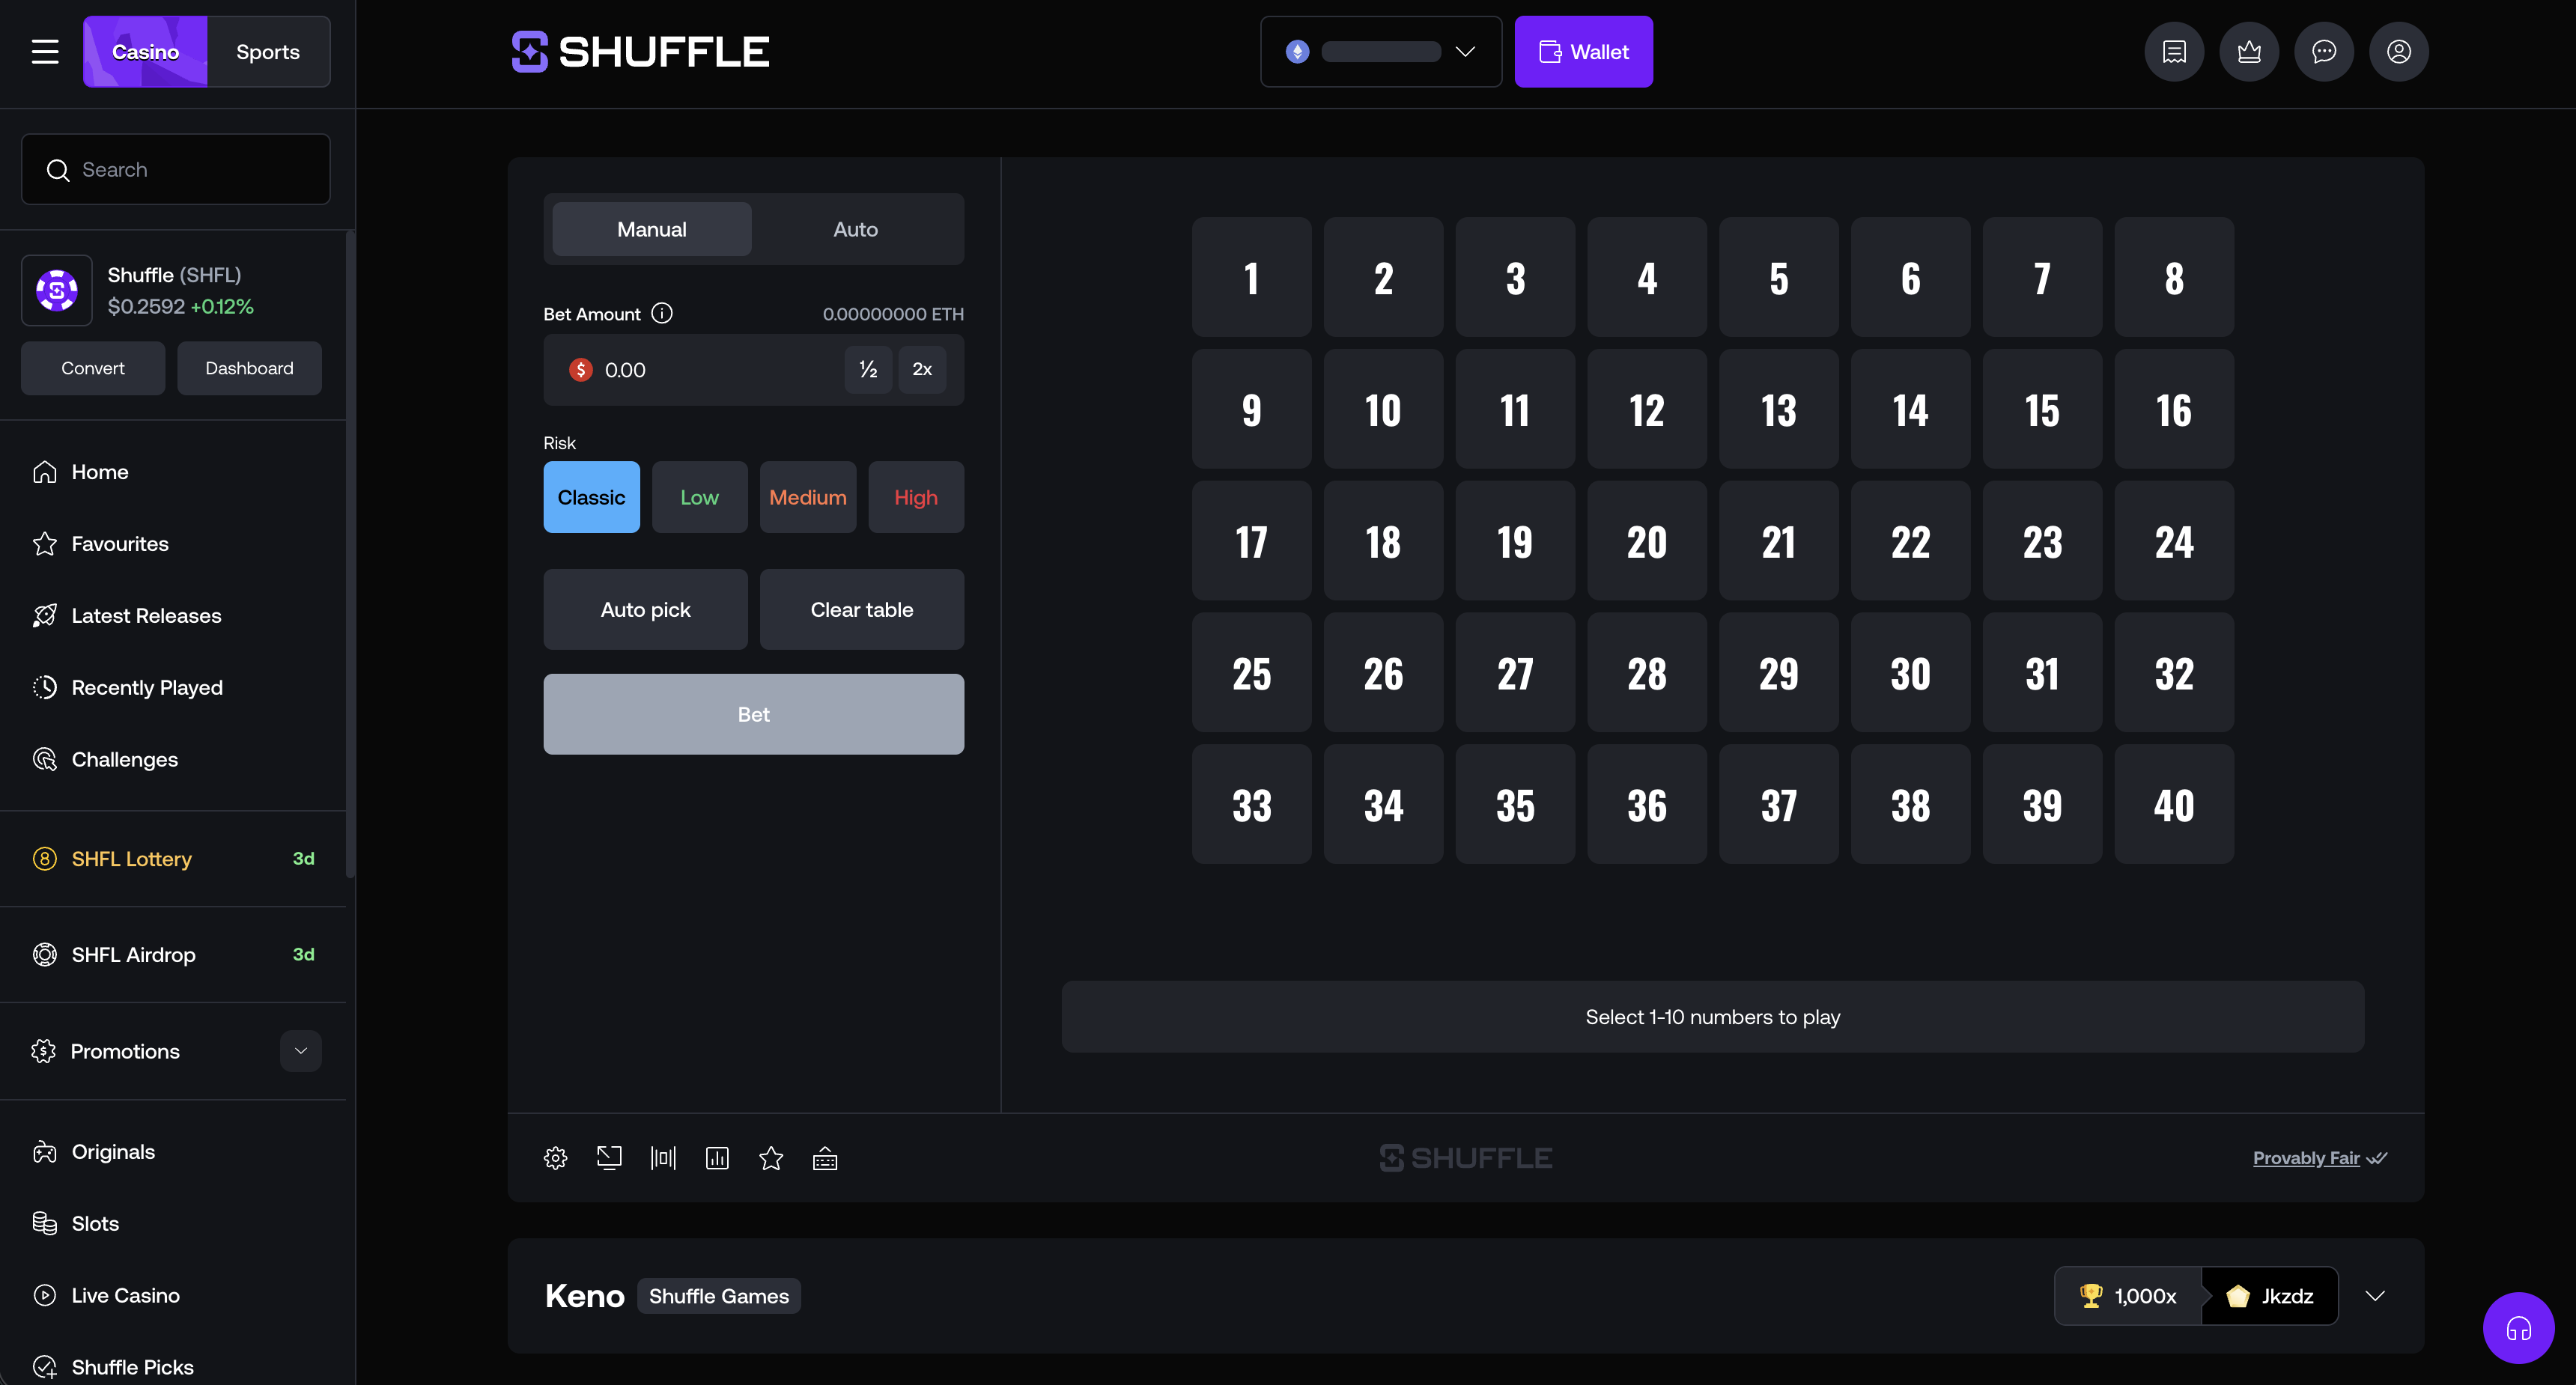The width and height of the screenshot is (2576, 1385).
Task: Open the user profile icon
Action: (x=2399, y=52)
